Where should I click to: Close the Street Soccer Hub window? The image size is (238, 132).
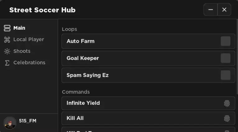tap(224, 10)
